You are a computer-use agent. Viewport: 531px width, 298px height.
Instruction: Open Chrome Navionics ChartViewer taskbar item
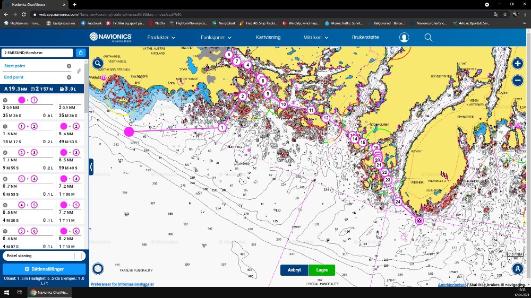pyautogui.click(x=50, y=293)
